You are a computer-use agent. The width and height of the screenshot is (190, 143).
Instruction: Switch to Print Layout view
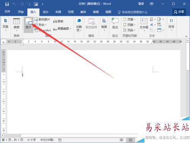pyautogui.click(x=130, y=140)
